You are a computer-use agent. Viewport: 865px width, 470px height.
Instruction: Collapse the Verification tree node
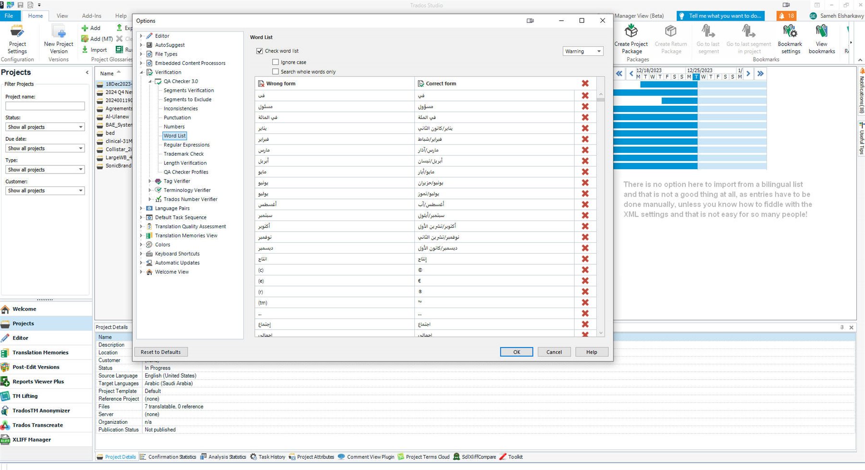(141, 72)
